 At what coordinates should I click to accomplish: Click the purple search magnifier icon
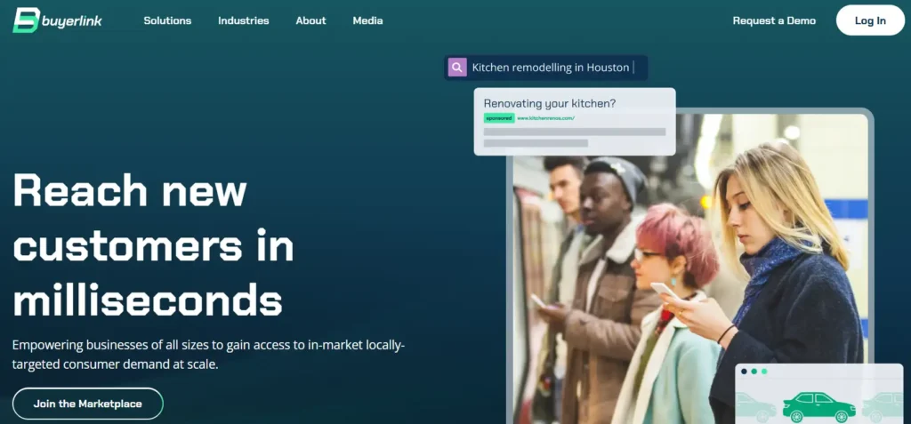[457, 68]
